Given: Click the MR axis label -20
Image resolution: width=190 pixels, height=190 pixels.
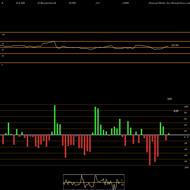Looking at the screenshot, I should pos(185,143).
